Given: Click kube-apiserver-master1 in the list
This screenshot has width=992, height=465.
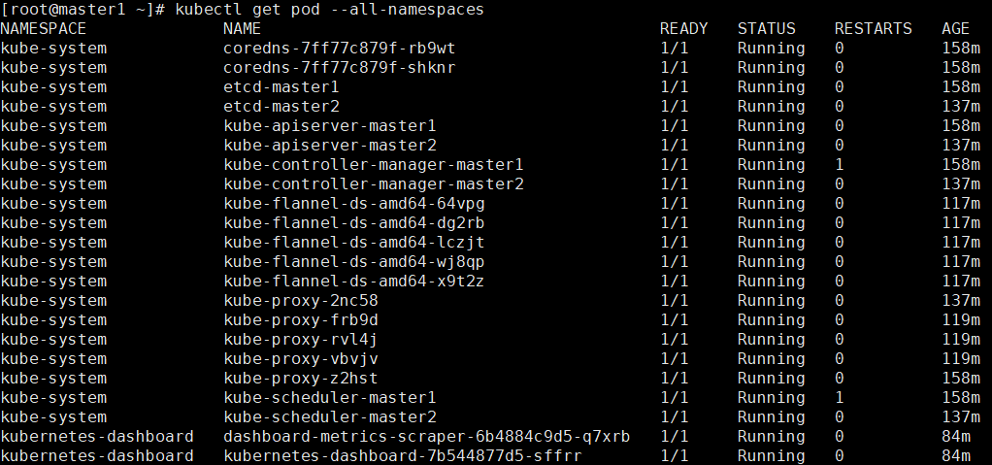Looking at the screenshot, I should tap(330, 126).
